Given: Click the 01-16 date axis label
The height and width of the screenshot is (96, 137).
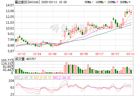Looking at the screenshot, I should coord(68,54).
